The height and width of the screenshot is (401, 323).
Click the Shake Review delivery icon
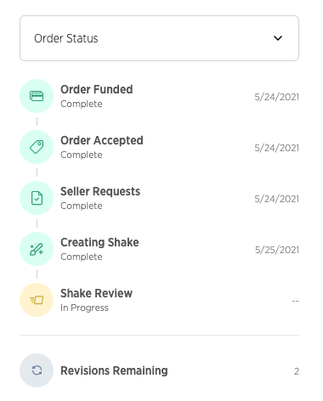pyautogui.click(x=37, y=300)
